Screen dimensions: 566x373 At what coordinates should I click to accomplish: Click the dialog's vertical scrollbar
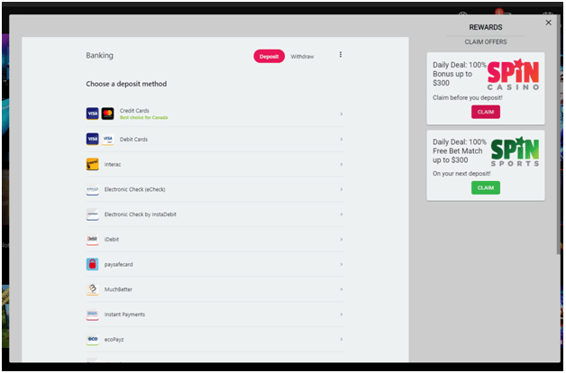click(x=558, y=133)
